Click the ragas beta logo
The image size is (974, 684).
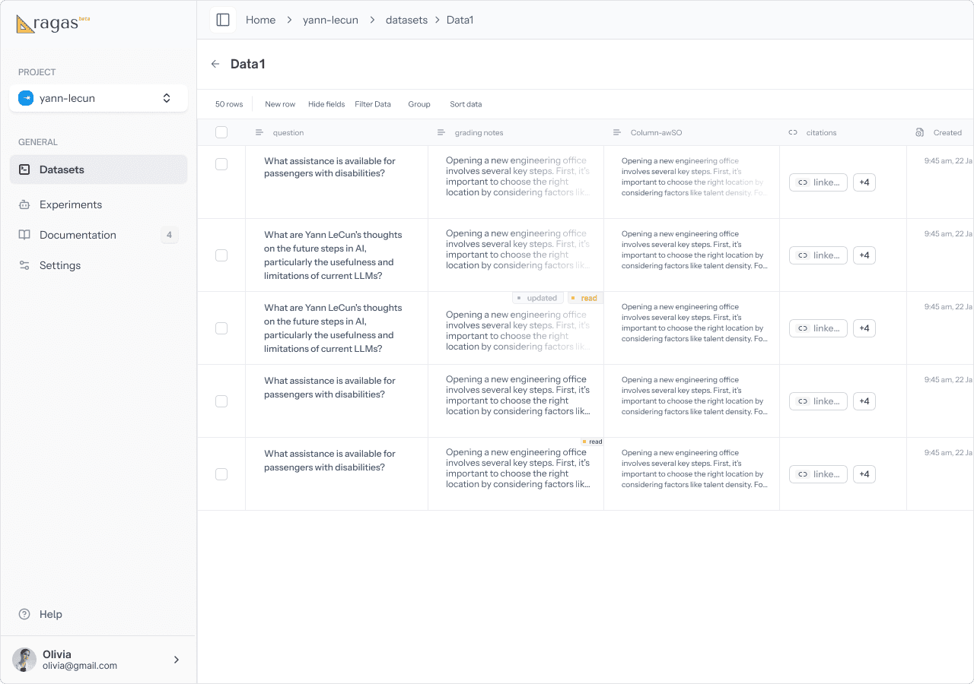(53, 24)
